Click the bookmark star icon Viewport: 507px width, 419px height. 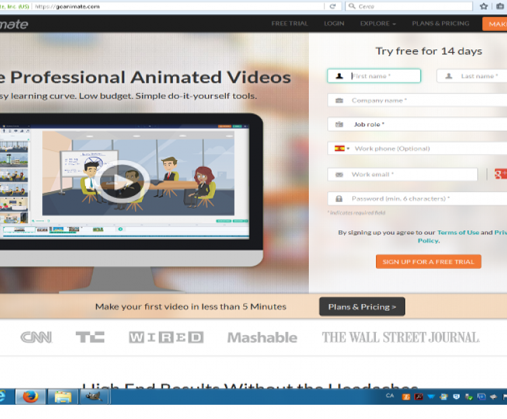click(483, 6)
